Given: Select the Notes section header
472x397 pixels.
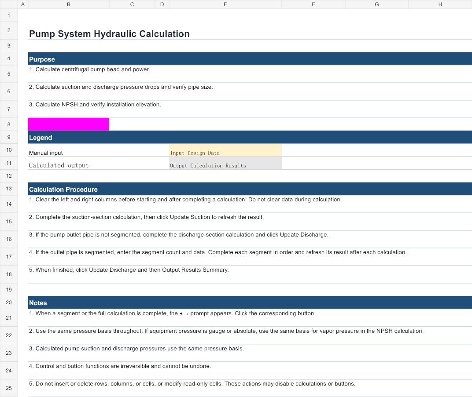Looking at the screenshot, I should [250, 302].
